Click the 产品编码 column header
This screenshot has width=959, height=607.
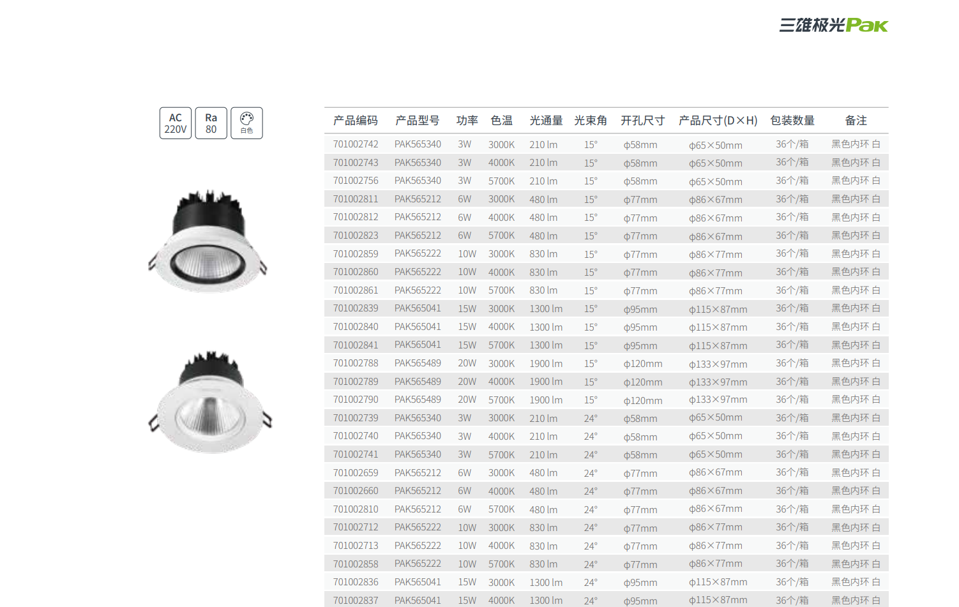tap(356, 121)
